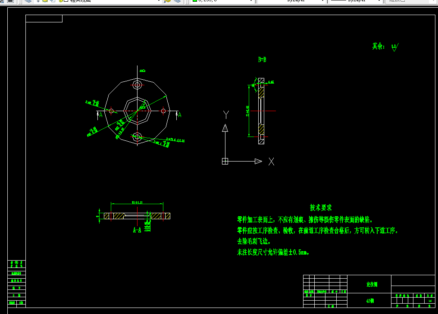Select the right bolt hole in plan view
Viewport: 438px width, 314px height.
(x=163, y=111)
